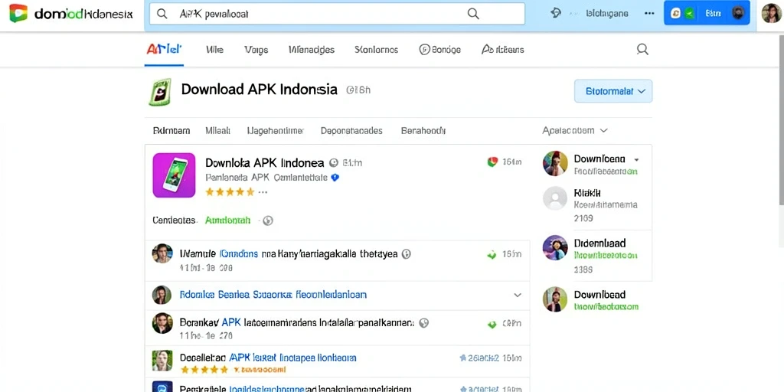
Task: Select the 'Uagehentirmer' sub-tab
Action: (x=276, y=130)
